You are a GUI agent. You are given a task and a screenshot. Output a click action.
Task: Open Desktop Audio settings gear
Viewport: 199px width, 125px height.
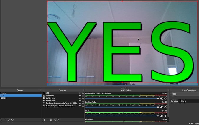(165, 107)
